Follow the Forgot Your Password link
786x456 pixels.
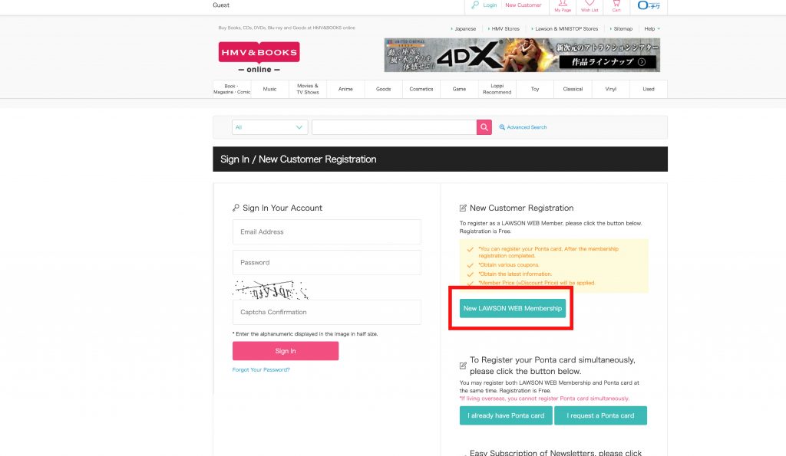click(x=261, y=369)
